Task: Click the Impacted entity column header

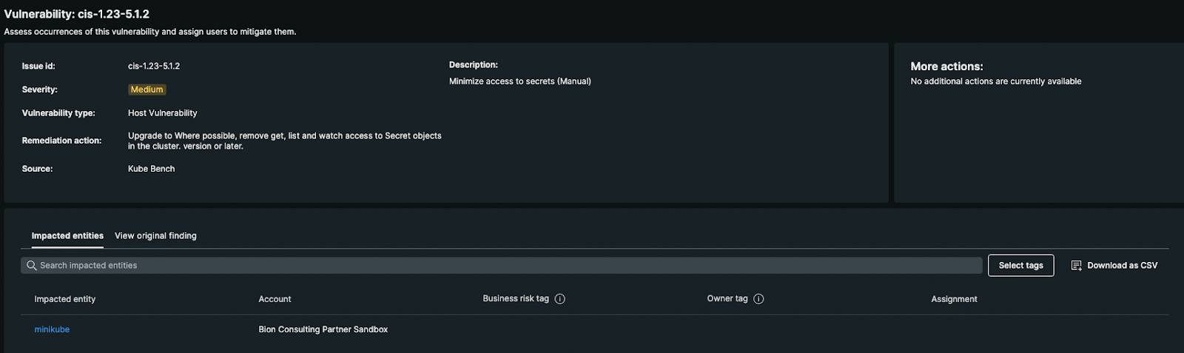Action: 65,299
